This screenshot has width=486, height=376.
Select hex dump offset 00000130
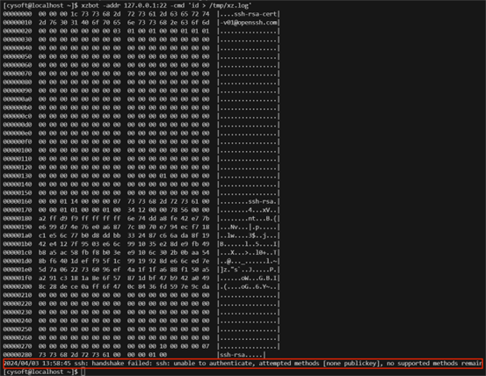pos(18,176)
